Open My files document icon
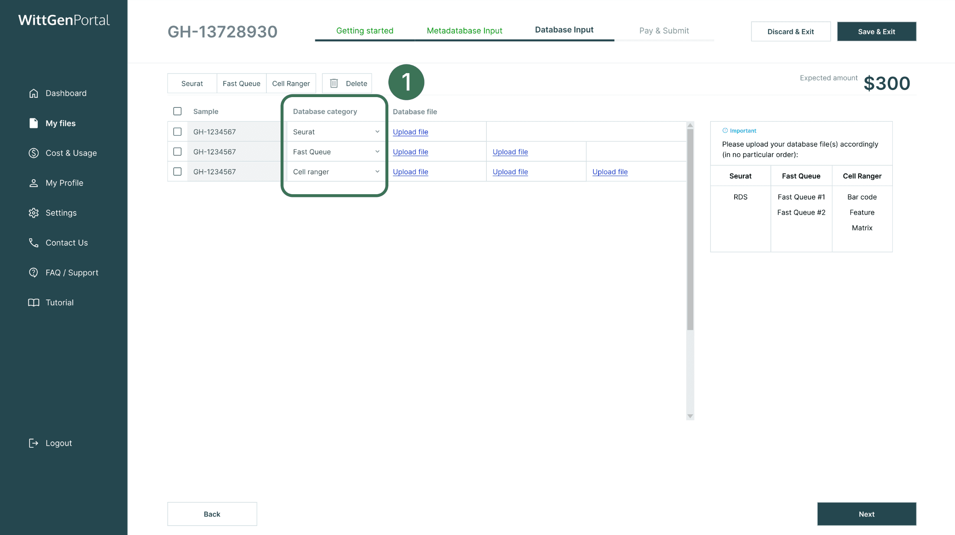 coord(33,123)
